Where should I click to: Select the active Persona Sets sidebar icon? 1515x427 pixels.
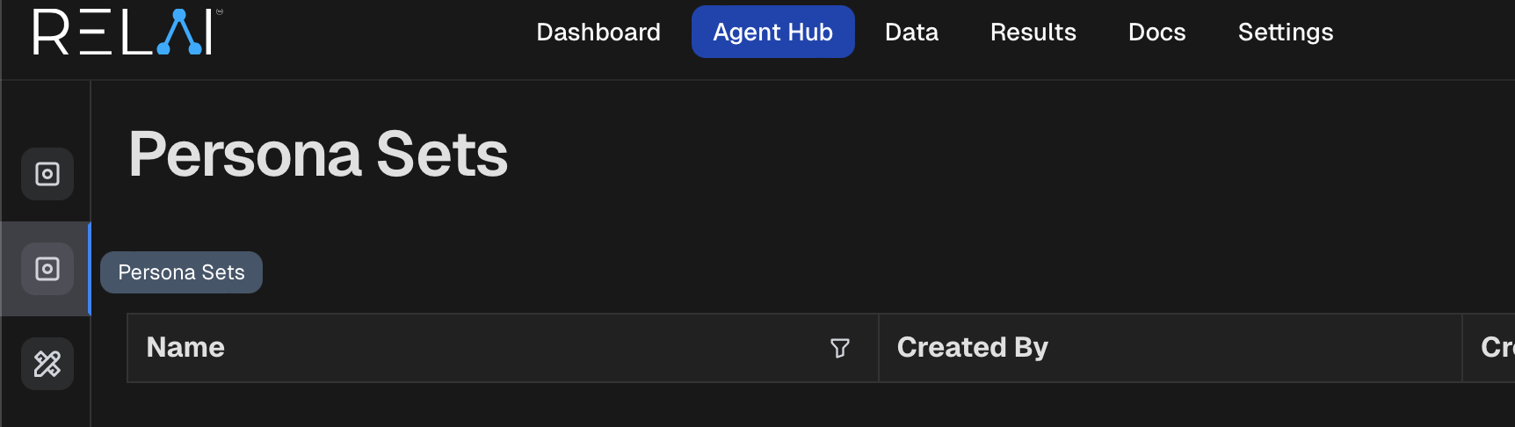(x=47, y=269)
